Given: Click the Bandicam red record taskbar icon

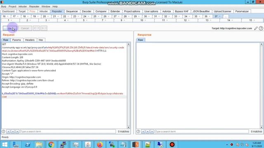Looking at the screenshot, I should [172, 144].
